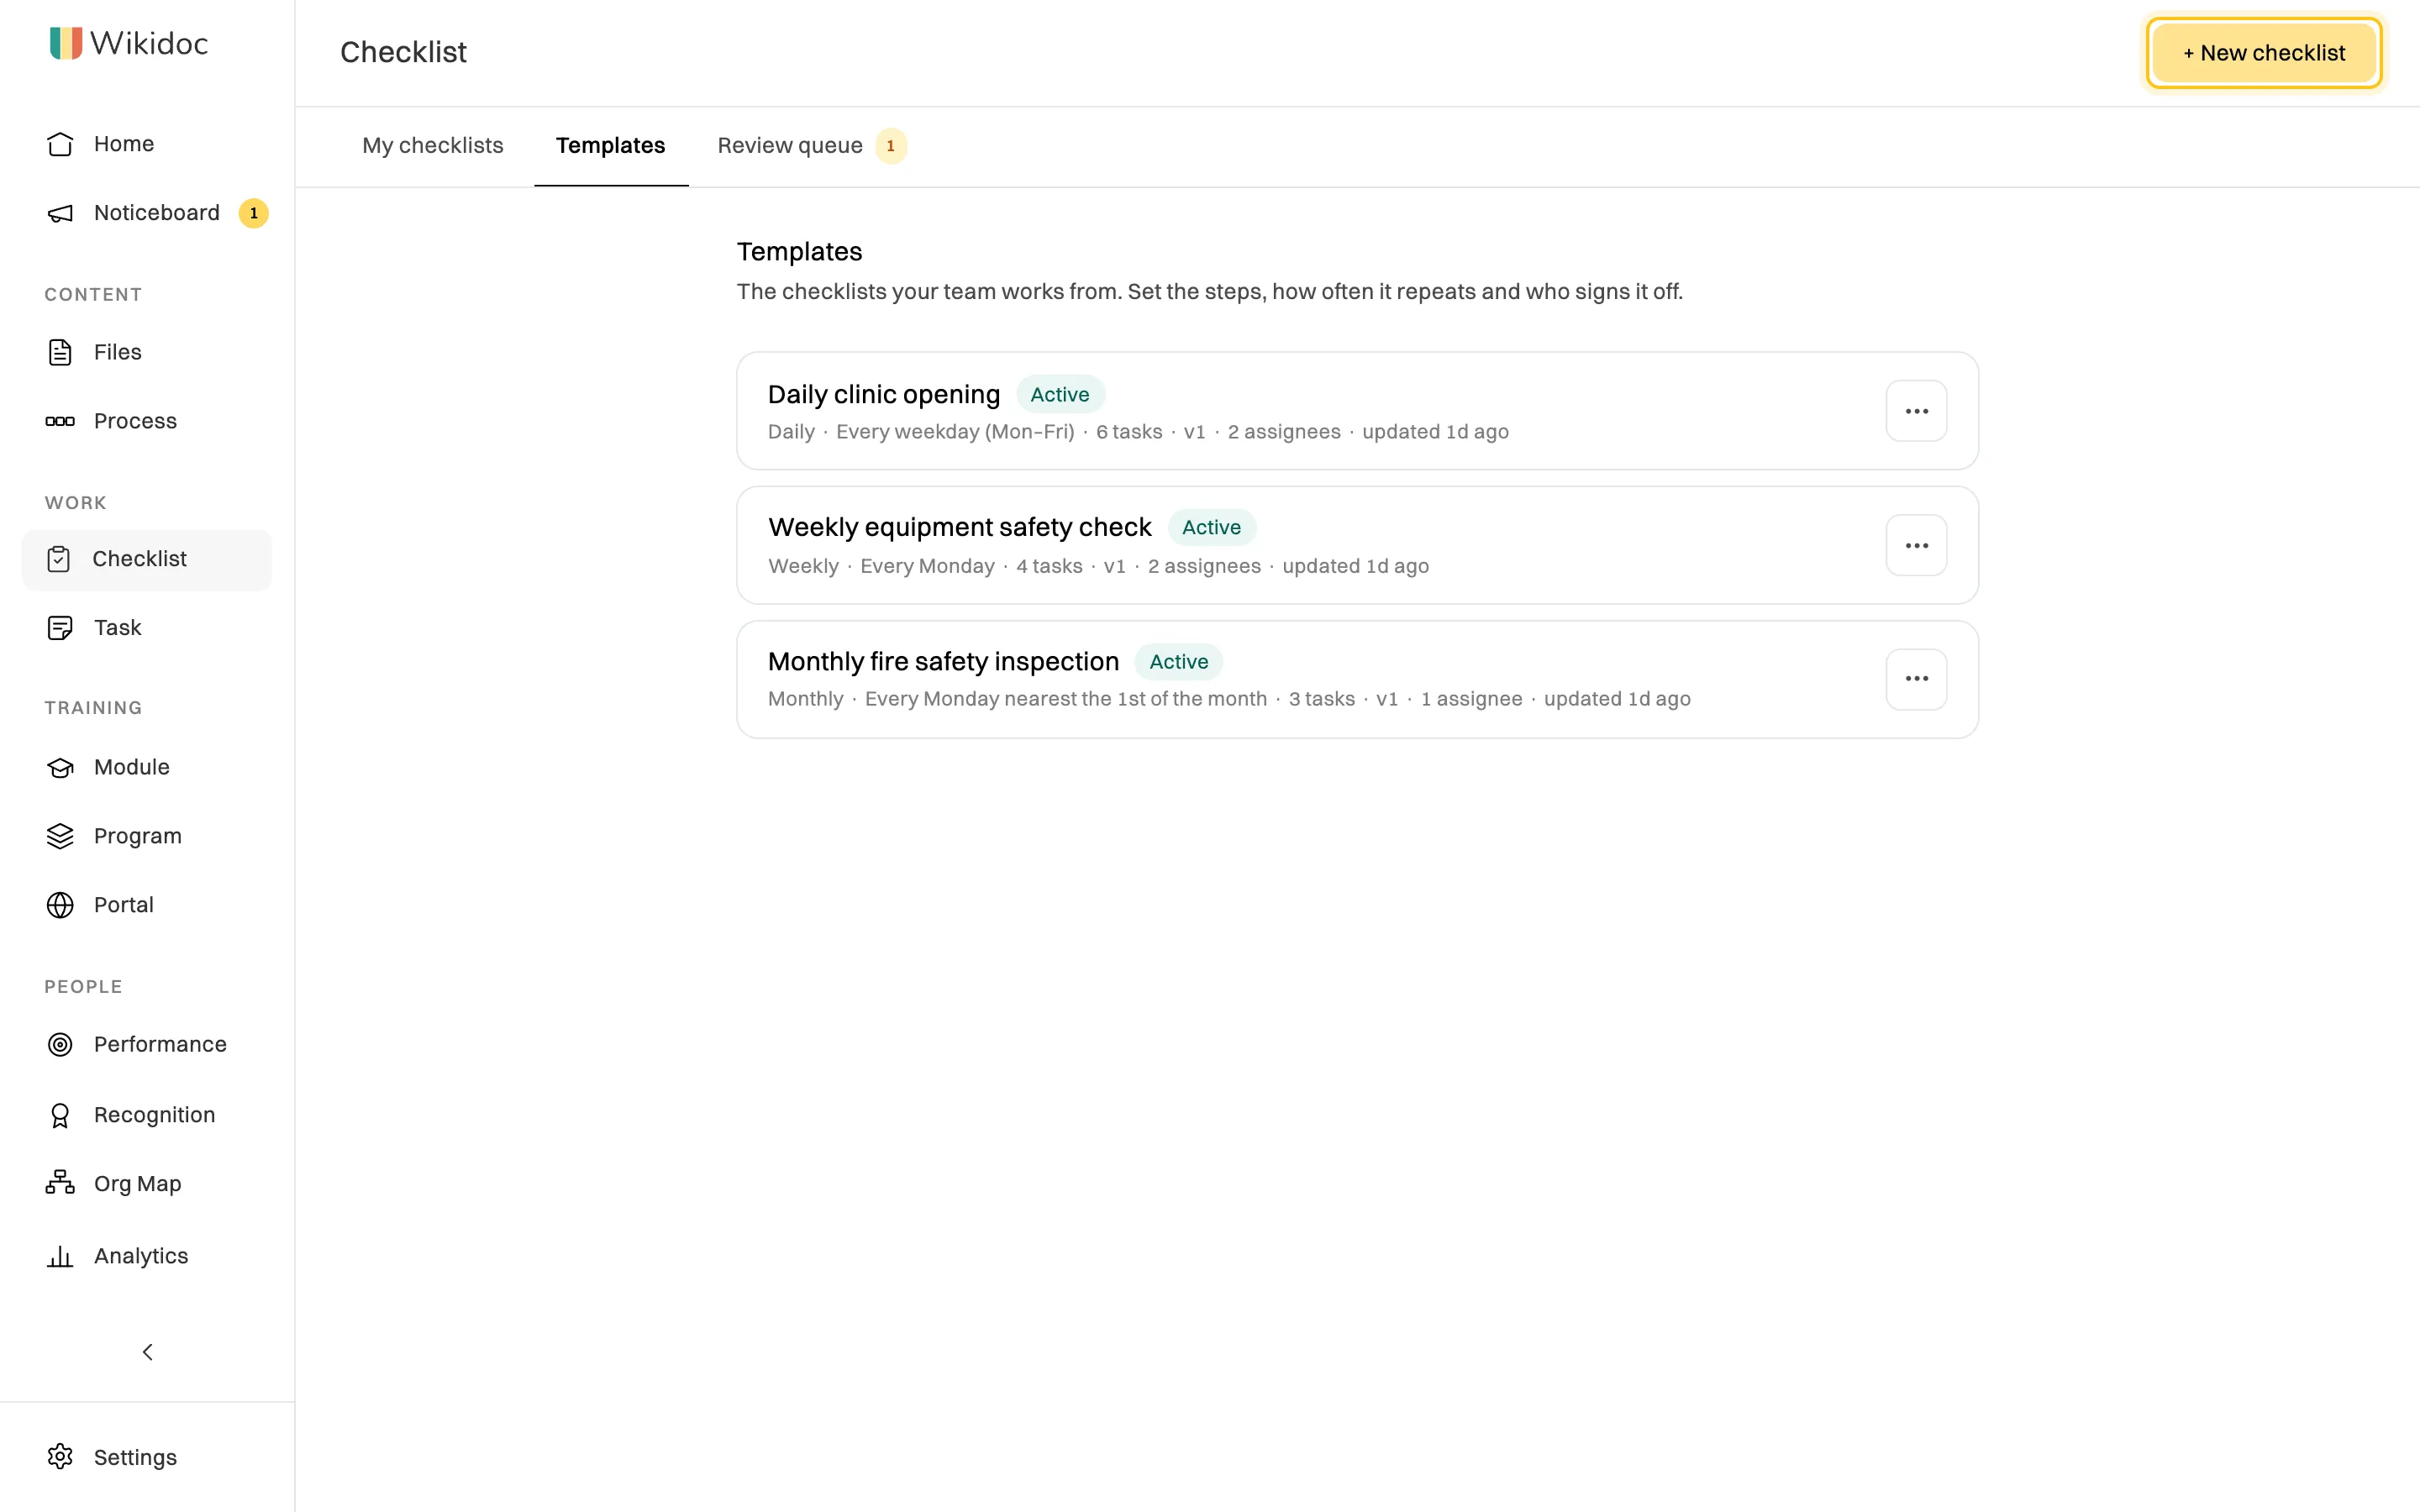The image size is (2420, 1512).
Task: Select the Templates tab
Action: coord(611,146)
